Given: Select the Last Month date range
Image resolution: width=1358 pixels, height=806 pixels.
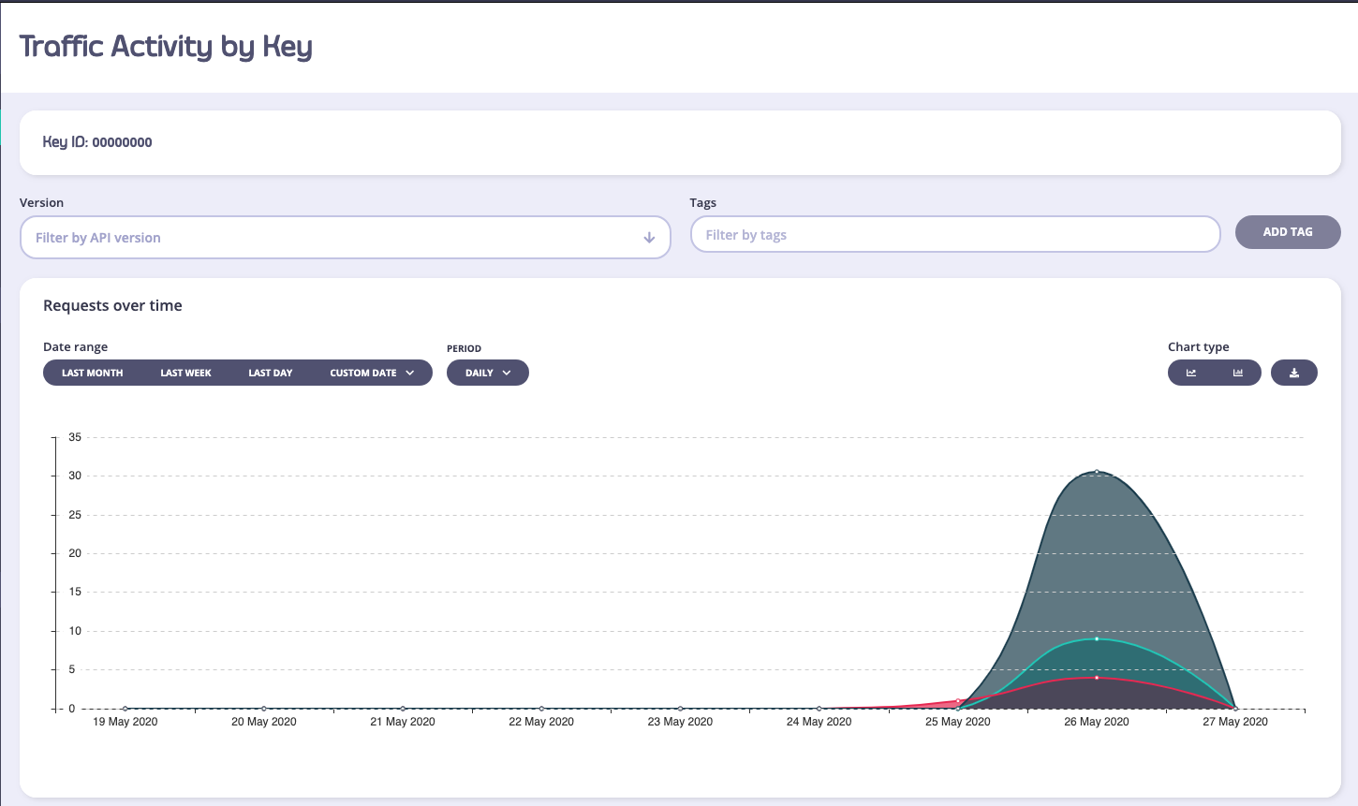Looking at the screenshot, I should [91, 373].
